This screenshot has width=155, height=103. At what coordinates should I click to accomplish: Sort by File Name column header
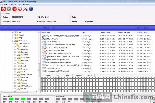point(61,33)
